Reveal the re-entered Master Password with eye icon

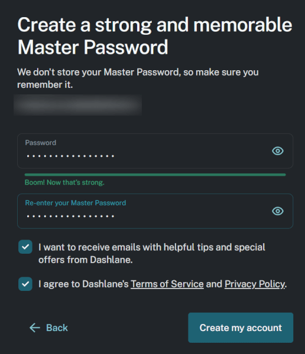click(278, 211)
